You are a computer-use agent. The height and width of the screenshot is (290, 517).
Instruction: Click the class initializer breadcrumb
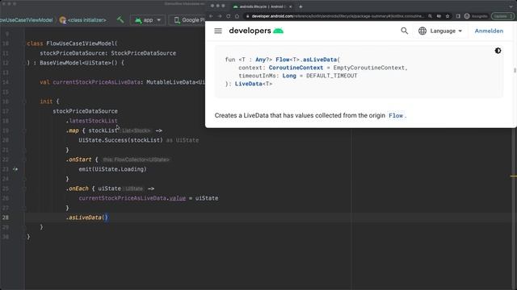83,20
